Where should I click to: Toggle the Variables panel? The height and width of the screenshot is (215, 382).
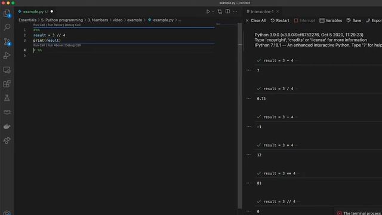(331, 20)
